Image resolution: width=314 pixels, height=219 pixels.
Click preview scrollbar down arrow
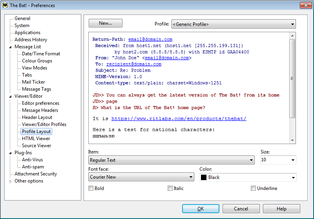coord(292,141)
